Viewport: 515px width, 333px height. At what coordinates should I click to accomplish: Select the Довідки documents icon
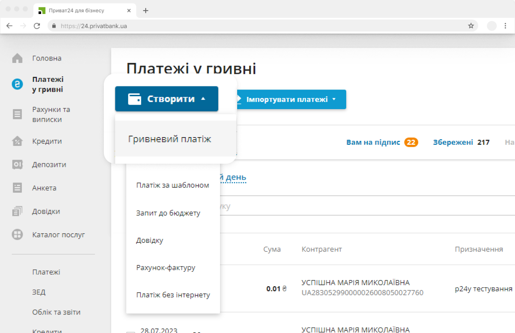coord(17,211)
